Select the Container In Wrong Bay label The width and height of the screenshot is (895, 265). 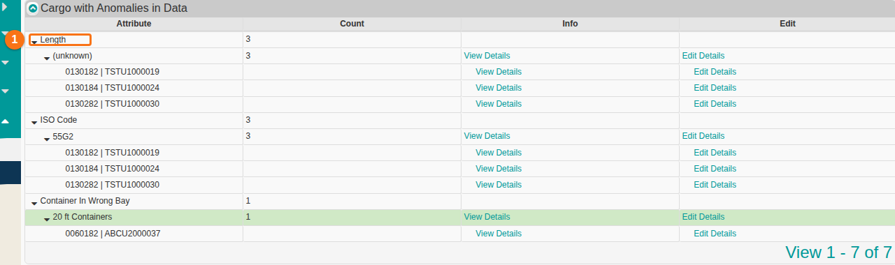85,201
